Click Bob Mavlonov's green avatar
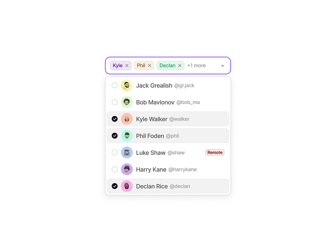The height and width of the screenshot is (252, 336). [127, 102]
